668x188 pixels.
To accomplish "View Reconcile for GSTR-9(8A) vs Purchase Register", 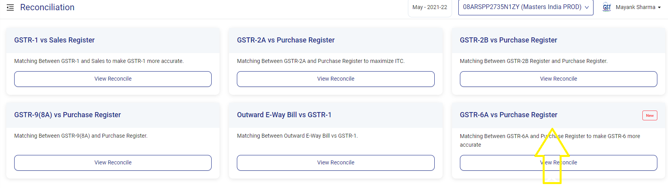I will click(x=113, y=163).
